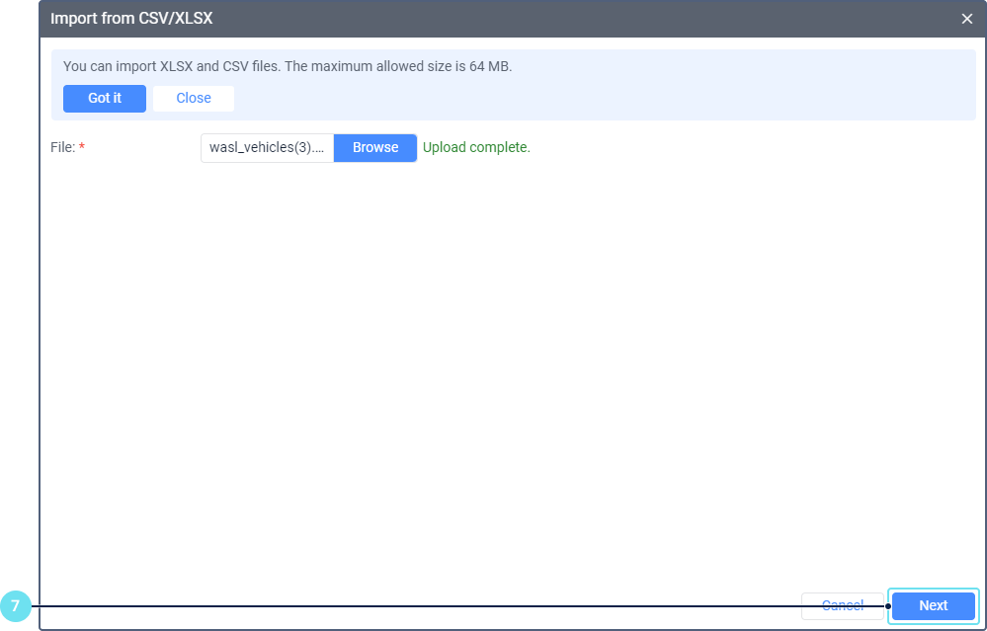987x631 pixels.
Task: Click the Browse button to choose file
Action: coord(375,148)
